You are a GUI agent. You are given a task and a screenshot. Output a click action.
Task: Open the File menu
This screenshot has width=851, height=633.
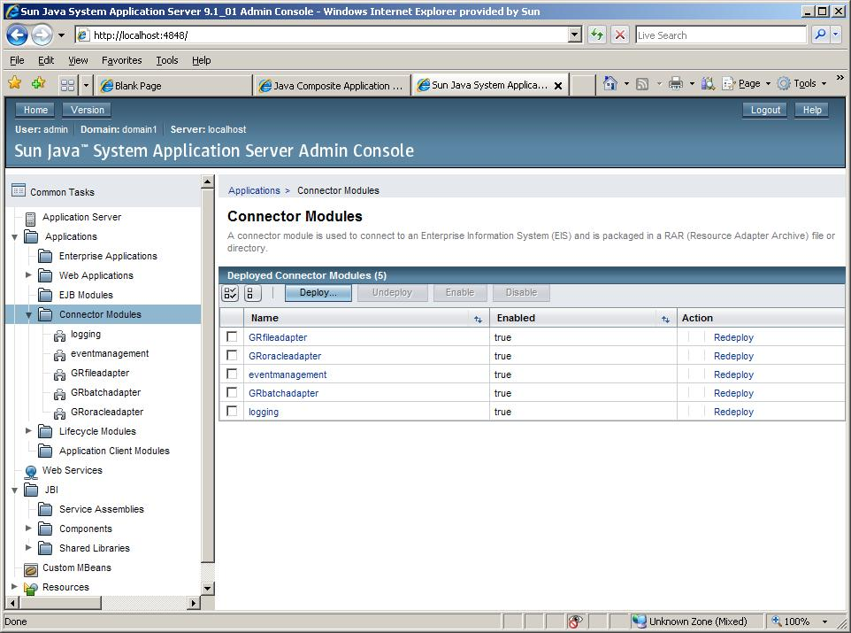[17, 60]
